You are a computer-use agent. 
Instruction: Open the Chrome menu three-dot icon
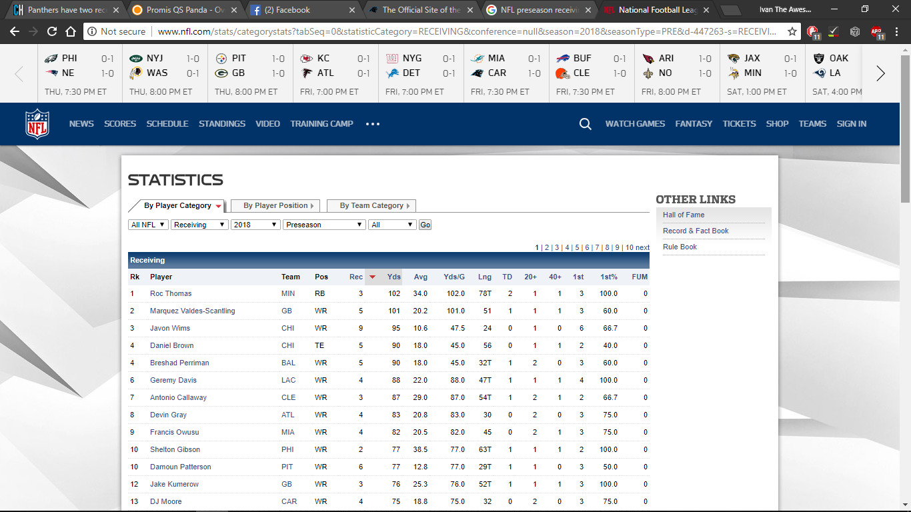[897, 31]
